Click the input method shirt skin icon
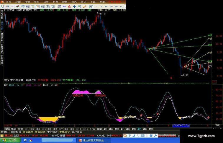Screen dimensions: 223x143 pyautogui.click(x=151, y=135)
